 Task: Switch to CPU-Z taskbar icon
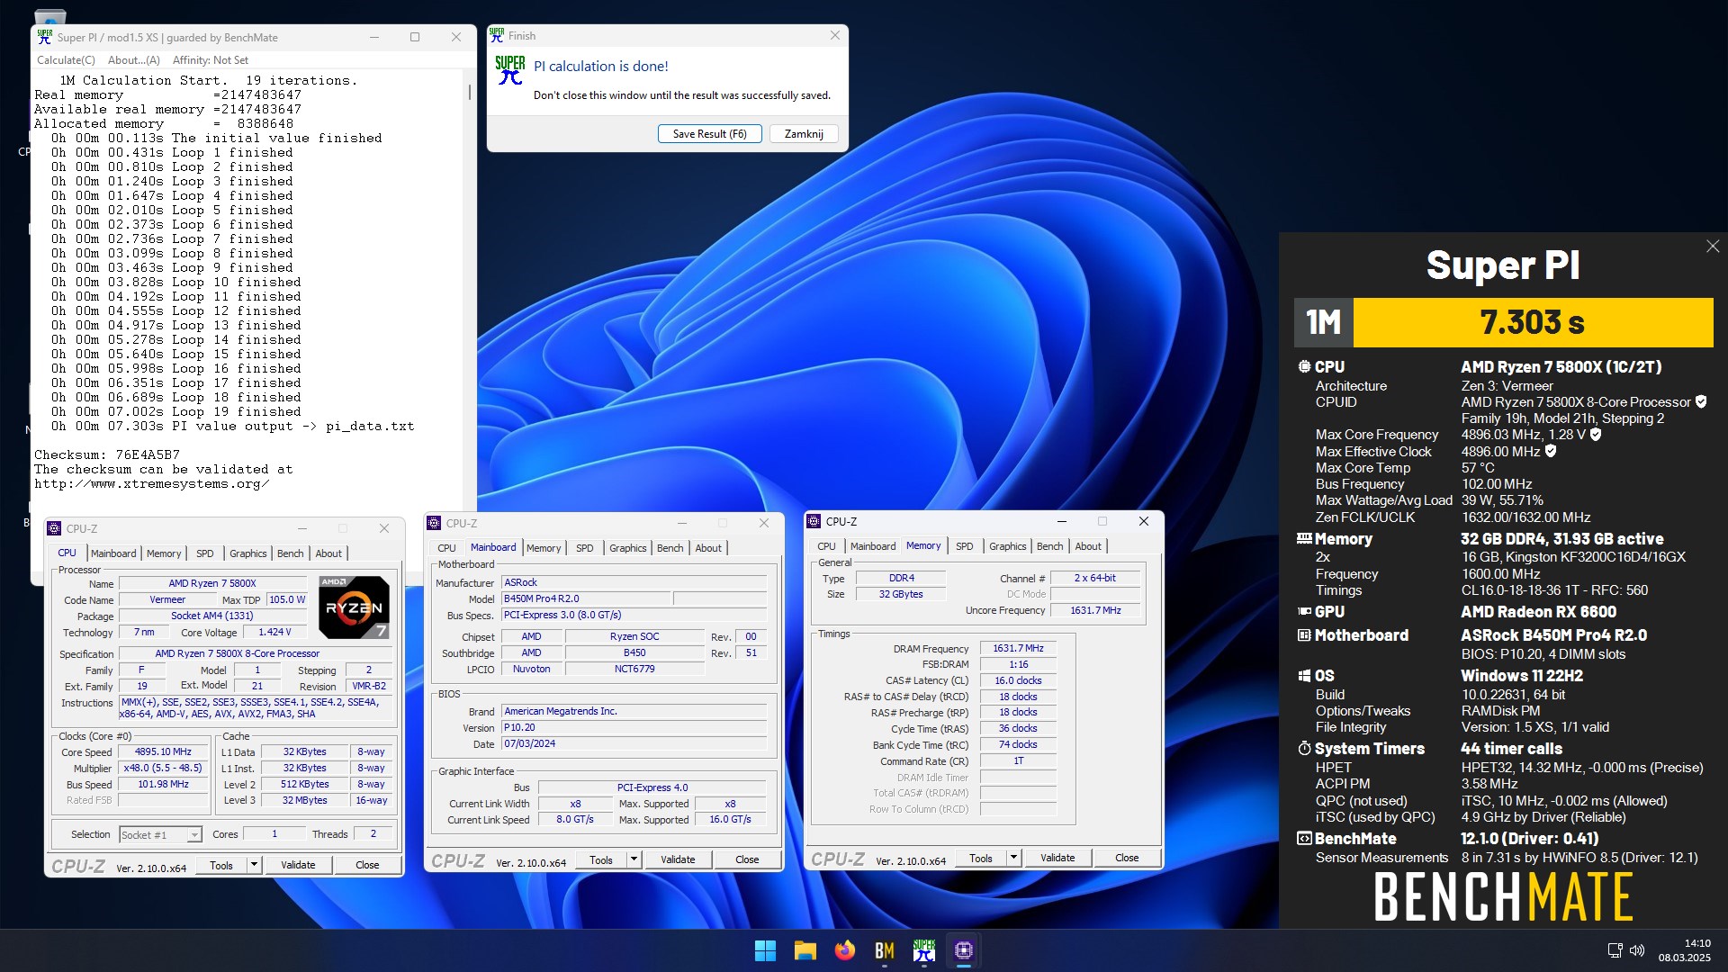(964, 950)
